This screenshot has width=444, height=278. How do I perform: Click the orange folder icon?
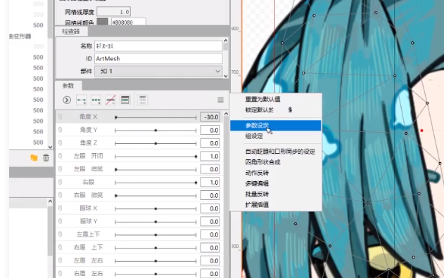coord(34,158)
